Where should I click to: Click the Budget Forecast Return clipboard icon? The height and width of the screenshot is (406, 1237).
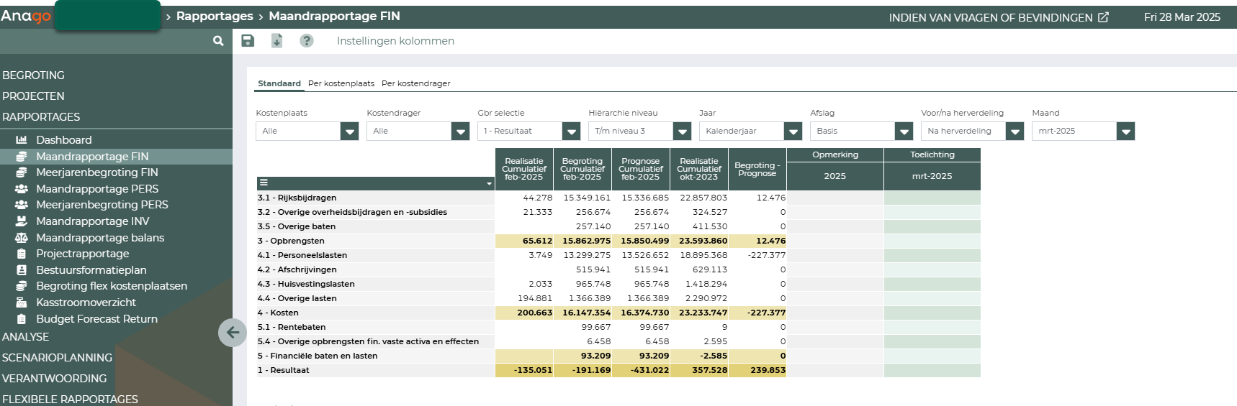tap(22, 319)
